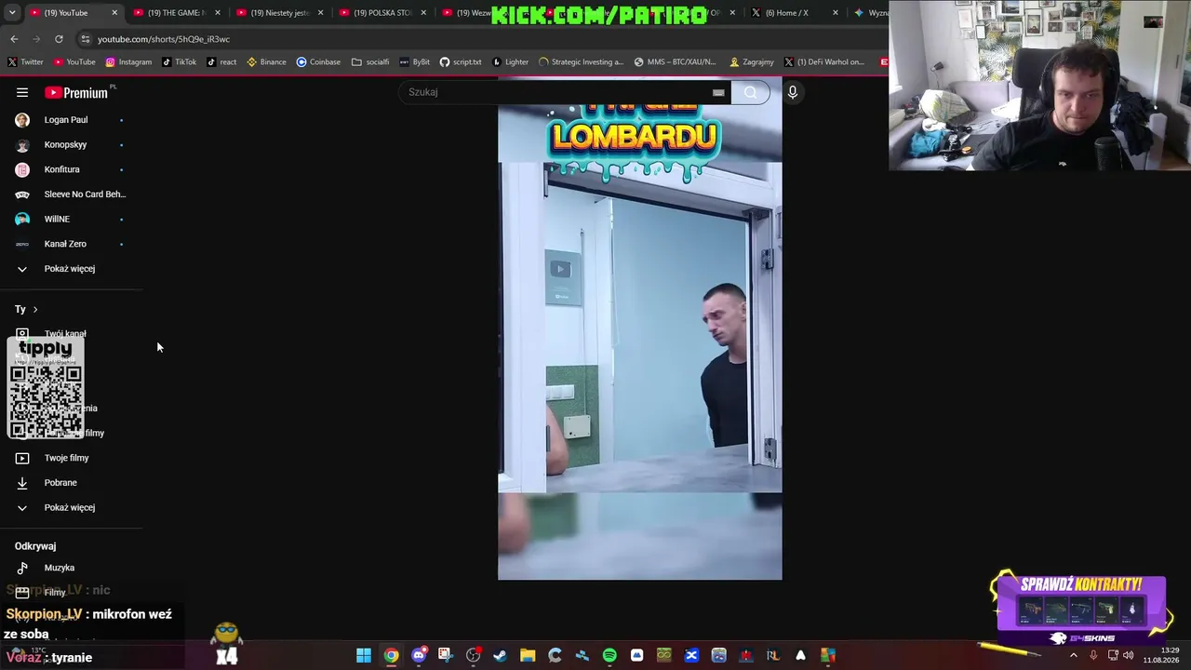Close the (6) Home / X tab
This screenshot has width=1191, height=670.
[x=835, y=13]
